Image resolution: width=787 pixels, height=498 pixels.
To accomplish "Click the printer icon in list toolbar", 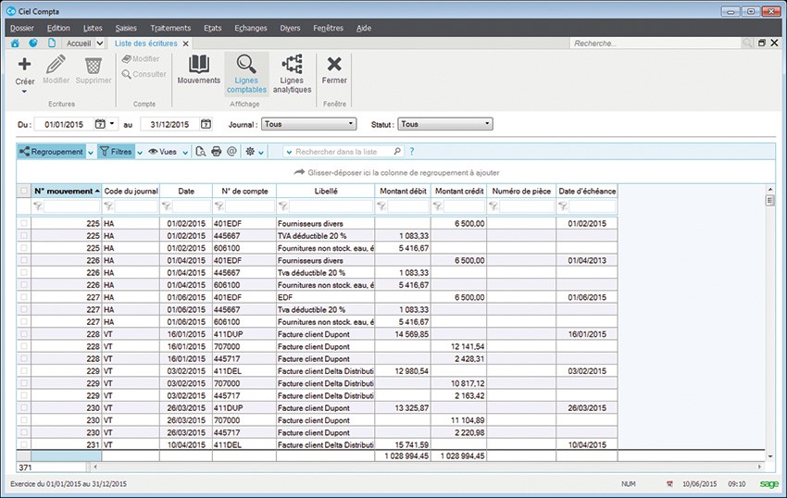I will click(217, 151).
